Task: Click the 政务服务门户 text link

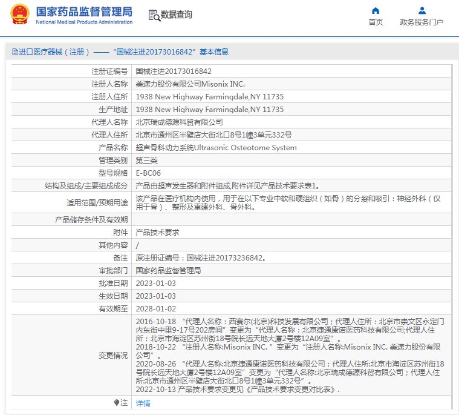Action: point(422,22)
